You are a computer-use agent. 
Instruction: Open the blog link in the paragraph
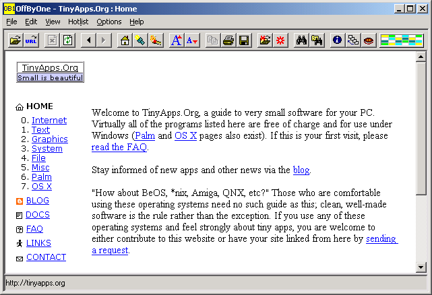[301, 170]
